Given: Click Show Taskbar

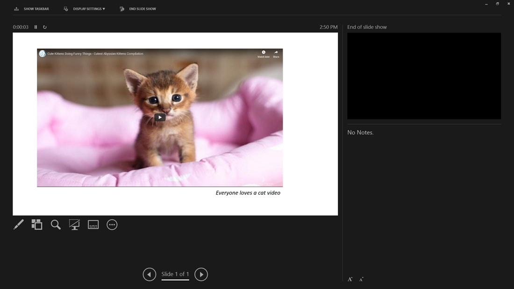Looking at the screenshot, I should click(x=31, y=9).
